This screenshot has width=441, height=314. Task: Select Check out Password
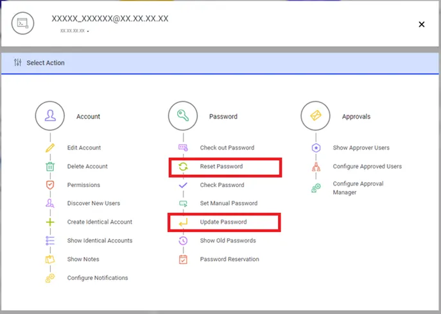click(227, 148)
